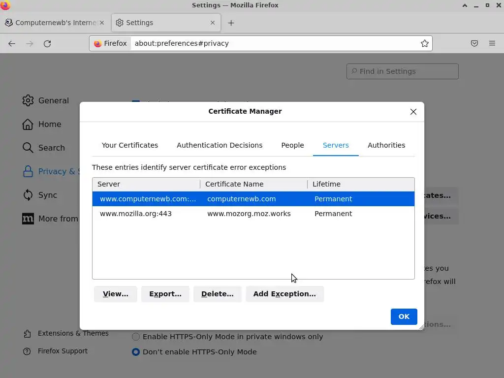
Task: Close the Computernewb's Internet tab
Action: [x=102, y=23]
